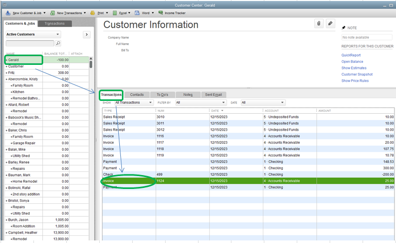Open Income Tracker from toolbar
Viewport: 396px width, 243px height.
click(172, 13)
